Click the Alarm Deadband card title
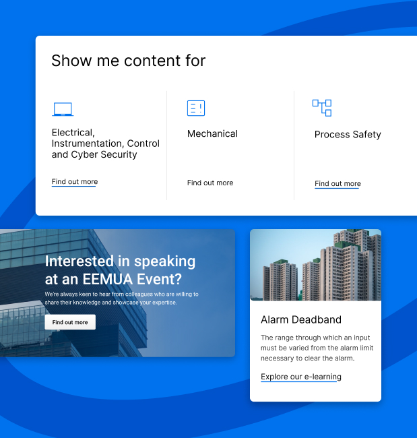This screenshot has width=417, height=438. [301, 320]
